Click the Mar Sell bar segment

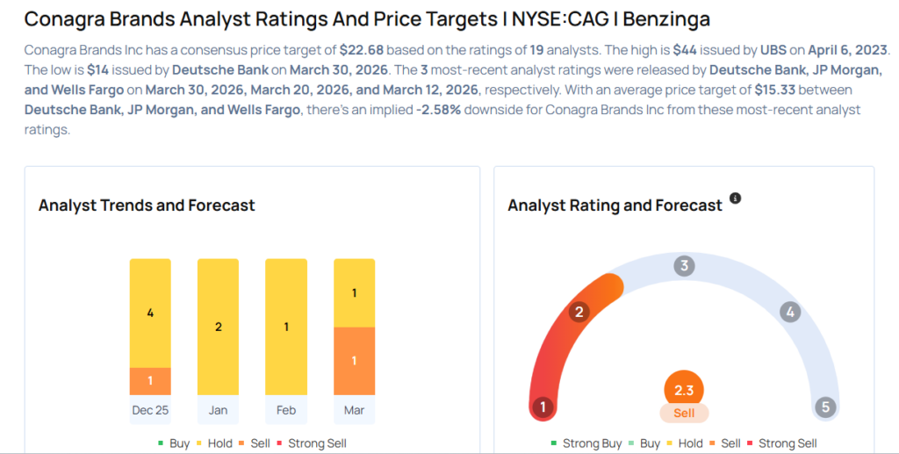[x=355, y=361]
